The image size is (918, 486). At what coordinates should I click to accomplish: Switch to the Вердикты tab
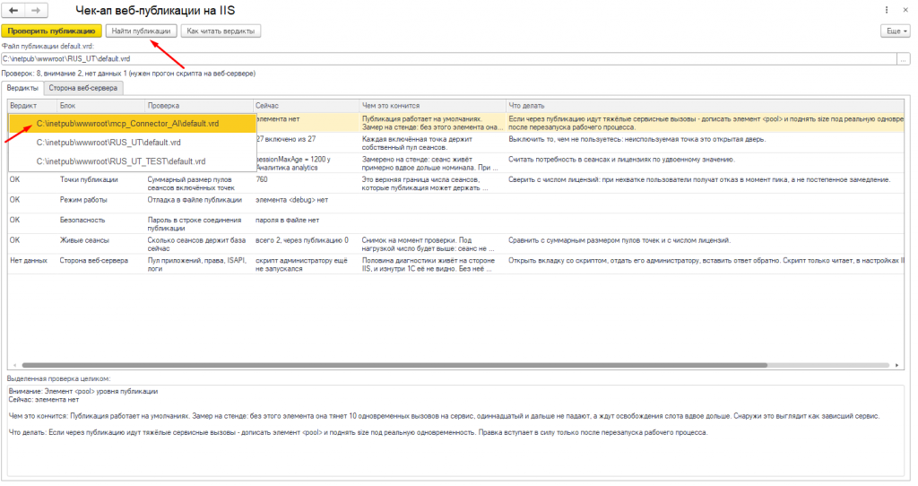point(22,88)
